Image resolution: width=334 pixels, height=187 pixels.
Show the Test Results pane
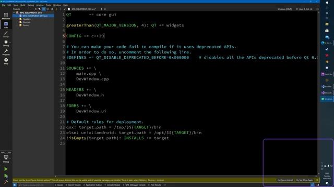click(154, 185)
